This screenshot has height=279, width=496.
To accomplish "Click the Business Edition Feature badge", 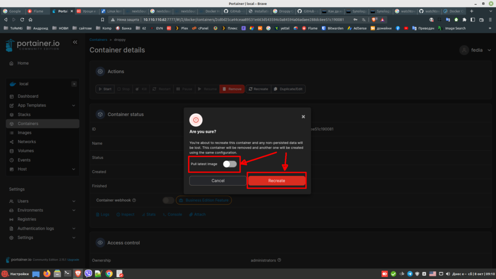I will click(x=204, y=200).
